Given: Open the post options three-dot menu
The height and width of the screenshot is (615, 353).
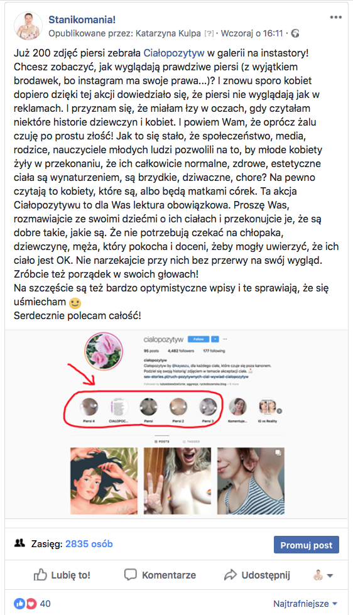Looking at the screenshot, I should coord(336,17).
